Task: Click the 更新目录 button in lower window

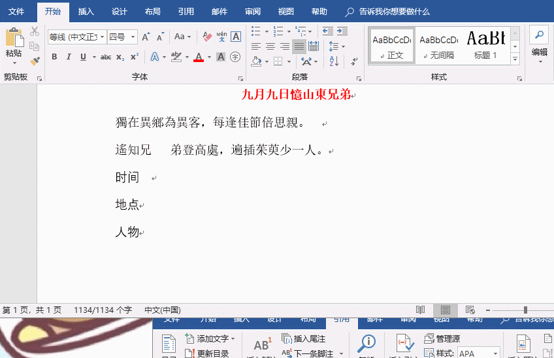Action: tap(207, 353)
